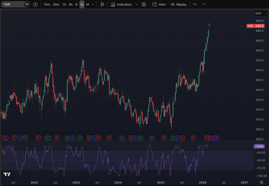Click the undo arrow icon
Screen dimensions: 269x186
click(x=195, y=4)
